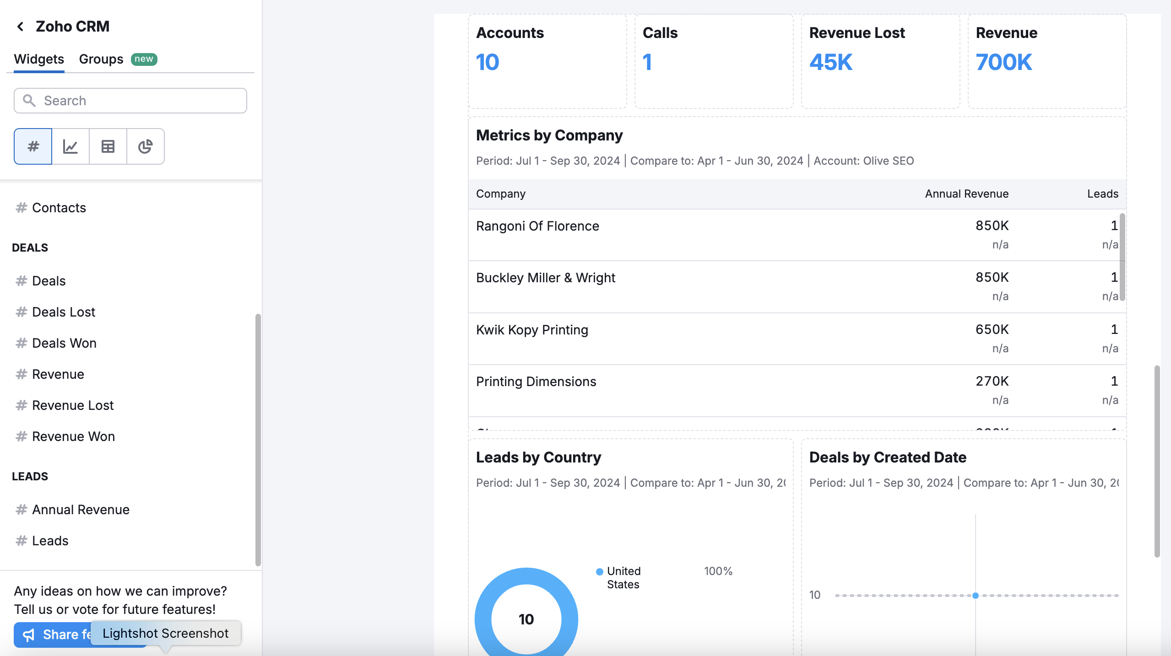Click the hash/metrics icon in sidebar
This screenshot has height=656, width=1171.
pyautogui.click(x=33, y=146)
